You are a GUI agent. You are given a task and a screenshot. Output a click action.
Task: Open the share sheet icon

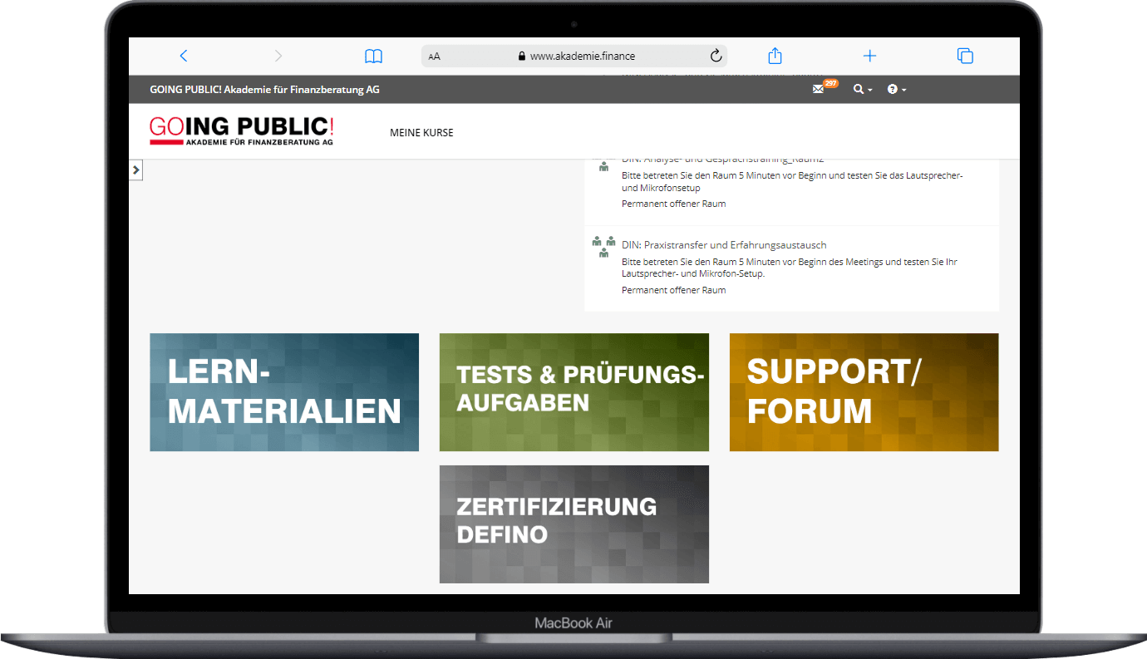775,56
